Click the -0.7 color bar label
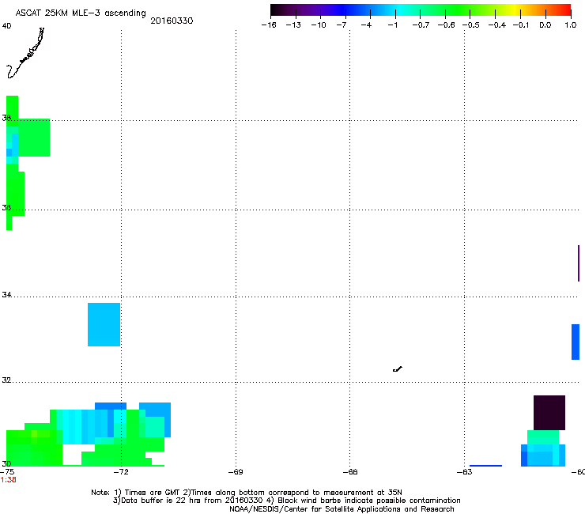The image size is (585, 514). click(x=421, y=25)
